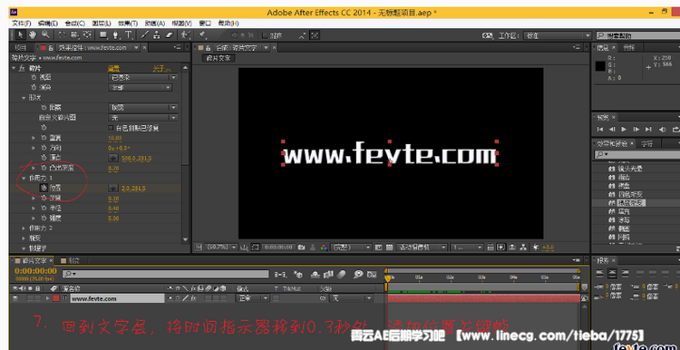The height and width of the screenshot is (350, 680).
Task: Open the layer blending mode dropdown
Action: (x=252, y=298)
